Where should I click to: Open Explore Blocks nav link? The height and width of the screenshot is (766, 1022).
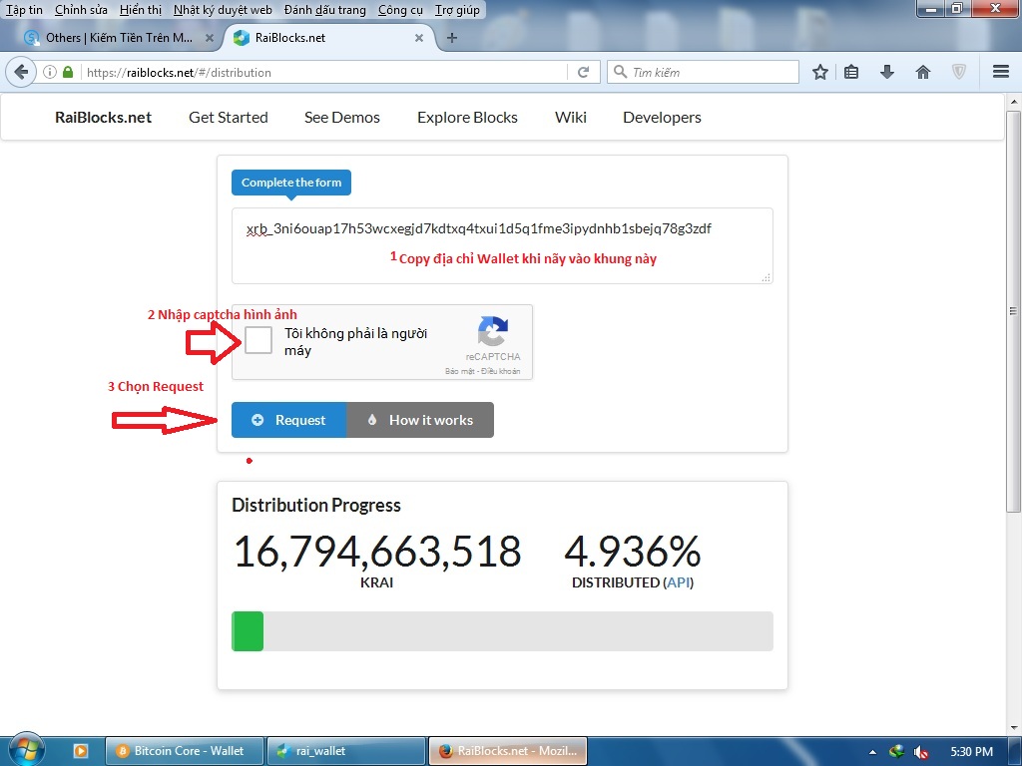pyautogui.click(x=467, y=118)
